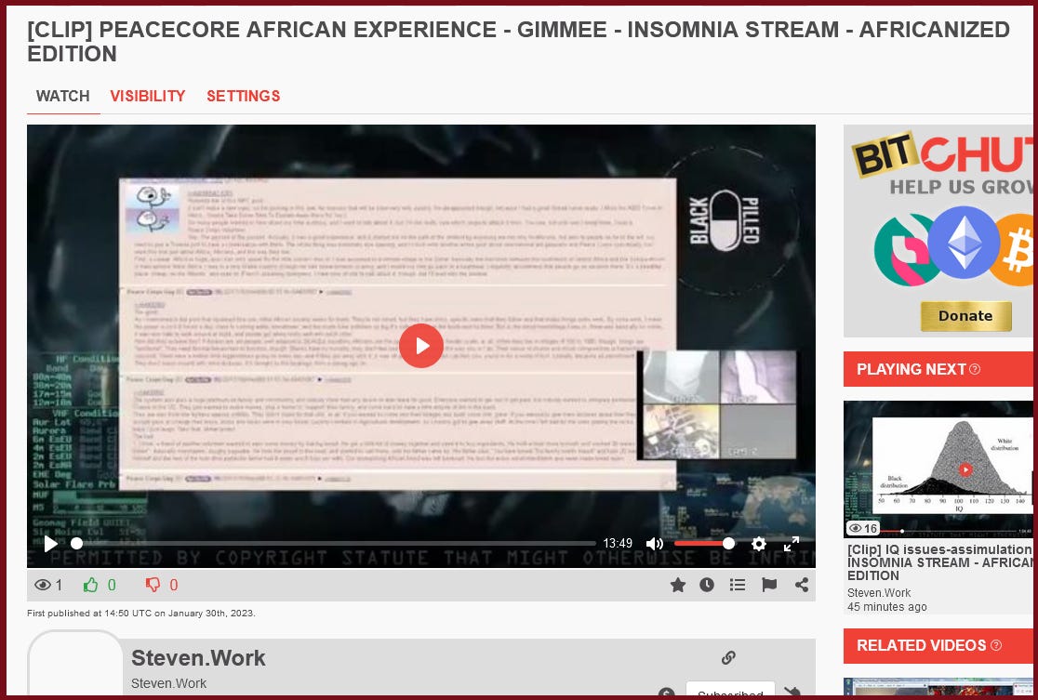The height and width of the screenshot is (700, 1038).
Task: Open the '[Clip] IQ issues-assimulation' video title
Action: pos(940,562)
